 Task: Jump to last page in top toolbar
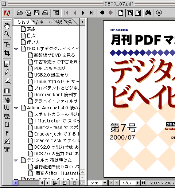pyautogui.click(x=92, y=13)
